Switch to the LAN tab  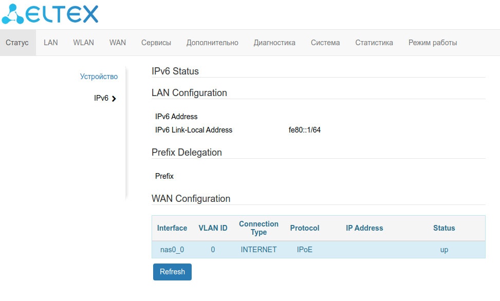tap(50, 43)
